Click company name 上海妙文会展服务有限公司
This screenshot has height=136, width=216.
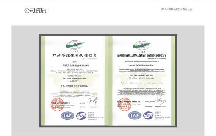click(x=75, y=65)
